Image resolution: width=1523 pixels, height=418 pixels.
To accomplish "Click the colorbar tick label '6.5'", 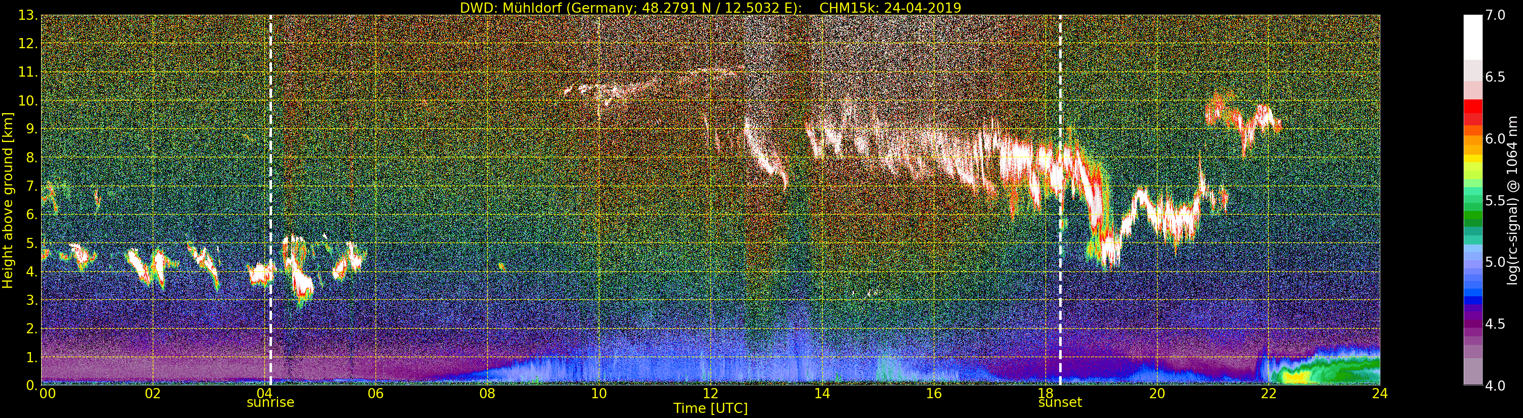I will coord(1495,77).
